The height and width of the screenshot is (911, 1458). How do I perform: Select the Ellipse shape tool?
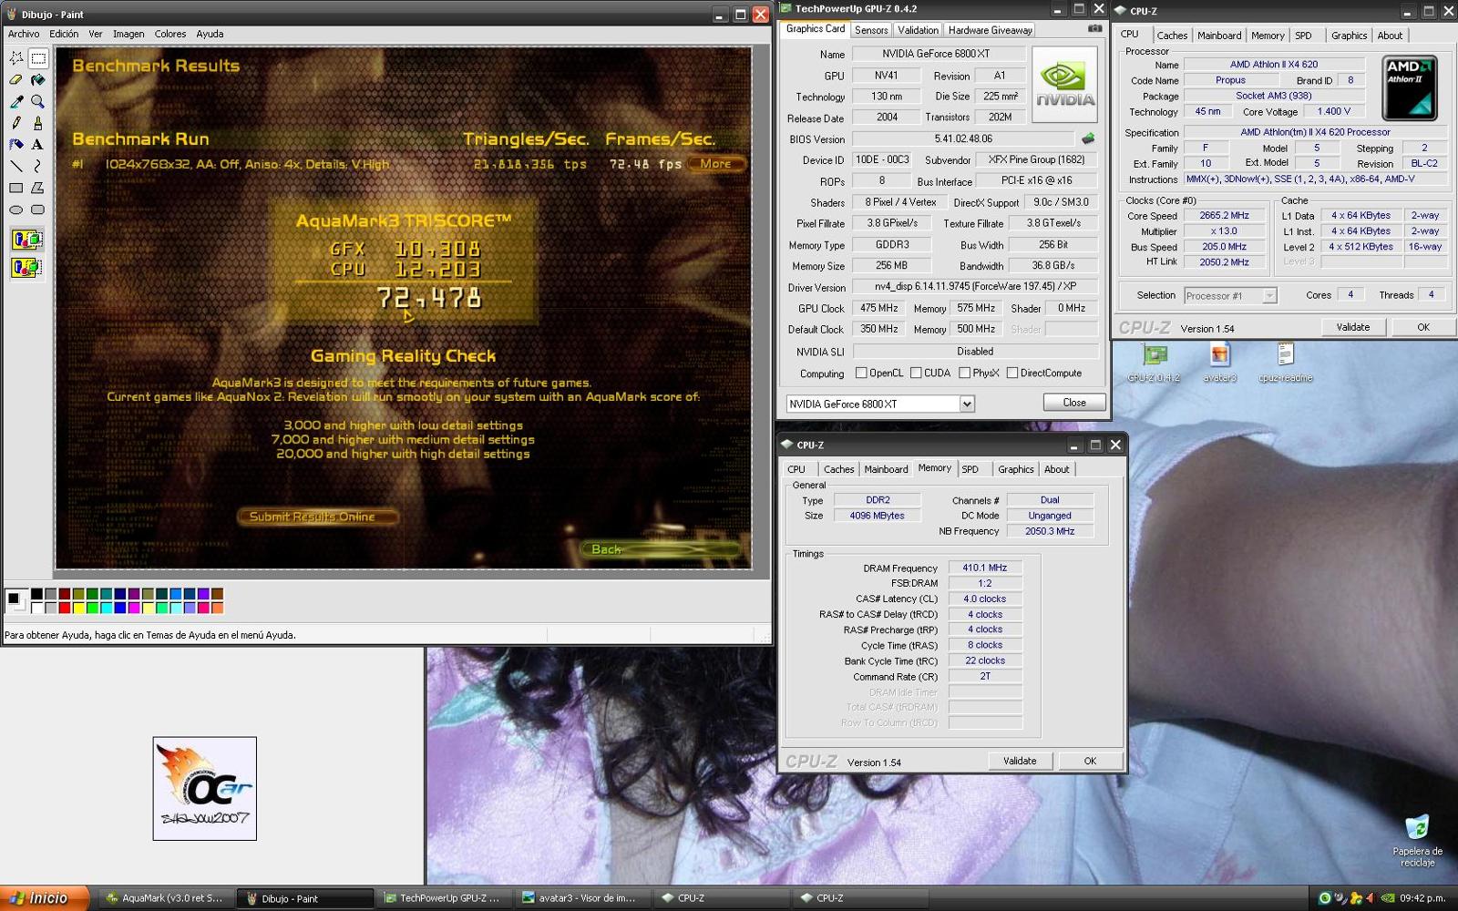16,210
